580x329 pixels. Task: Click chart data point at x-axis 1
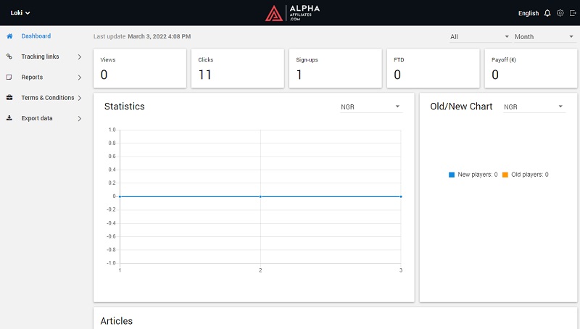[120, 196]
